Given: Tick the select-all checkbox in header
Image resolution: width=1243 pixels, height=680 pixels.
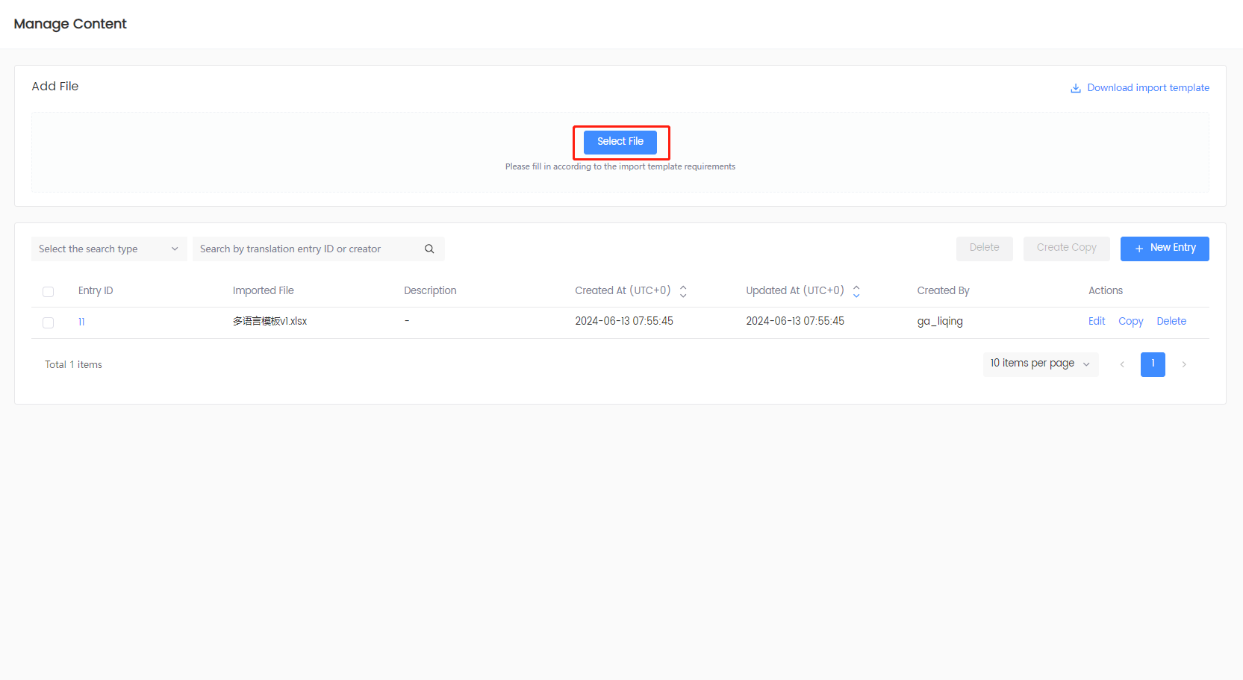Looking at the screenshot, I should (x=49, y=292).
